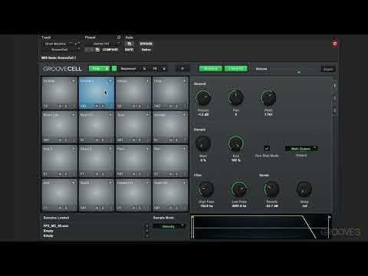Viewport: 368px width, 276px height.
Task: Click the Native button
Action: coord(146,50)
